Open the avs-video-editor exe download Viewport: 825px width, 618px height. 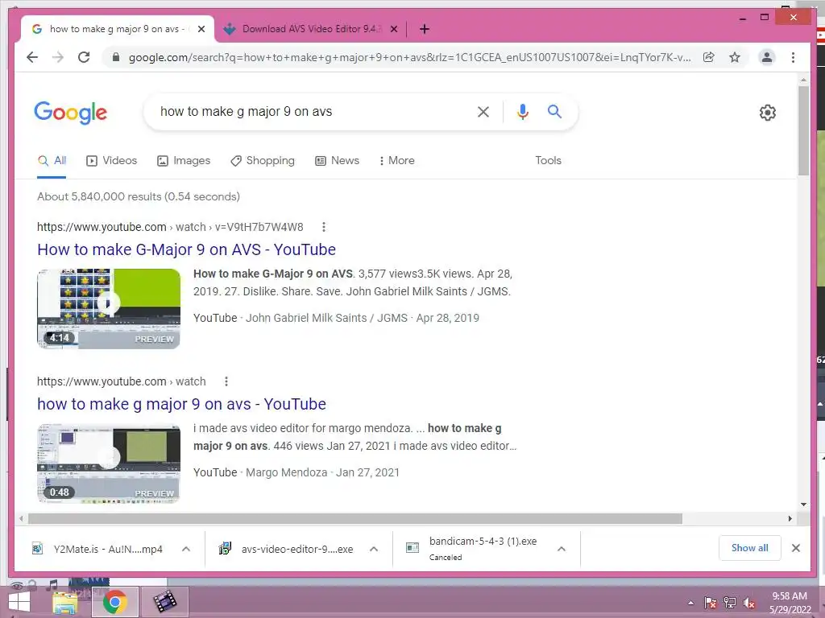point(287,549)
